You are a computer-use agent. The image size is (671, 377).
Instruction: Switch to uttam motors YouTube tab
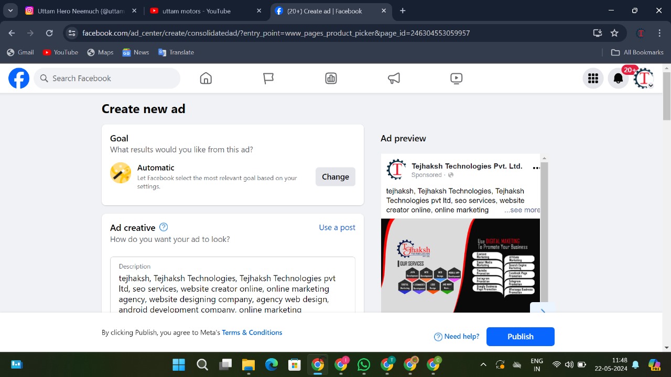pyautogui.click(x=206, y=11)
